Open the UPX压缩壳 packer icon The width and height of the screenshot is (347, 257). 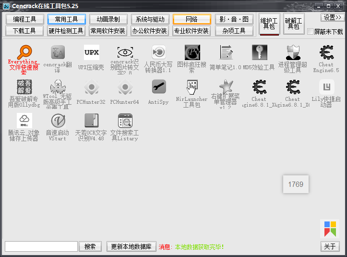pyautogui.click(x=92, y=52)
